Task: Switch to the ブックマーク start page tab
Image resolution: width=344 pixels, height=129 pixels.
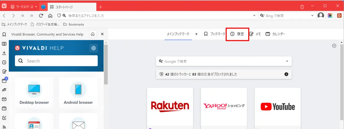Action: tap(214, 34)
